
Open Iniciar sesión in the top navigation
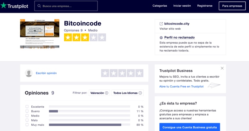coord(182,6)
